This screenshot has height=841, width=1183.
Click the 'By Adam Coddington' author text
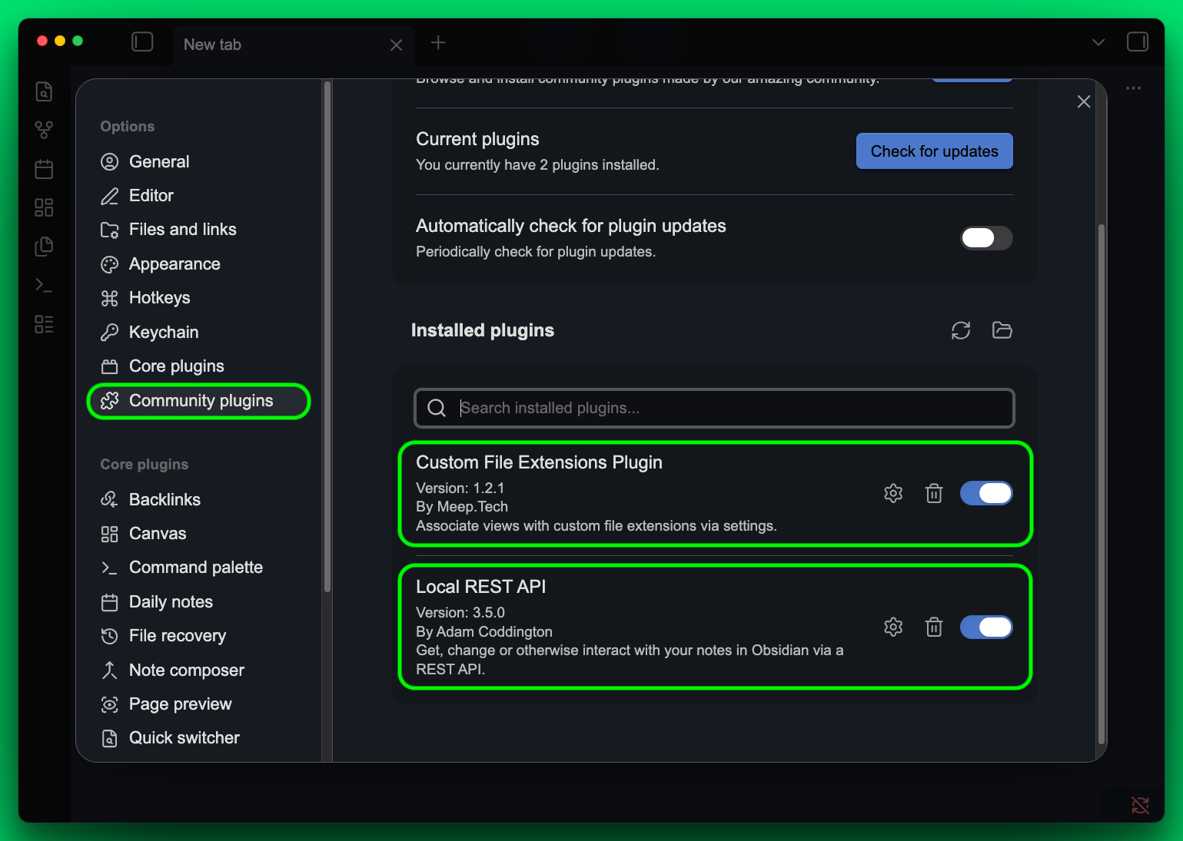tap(484, 631)
